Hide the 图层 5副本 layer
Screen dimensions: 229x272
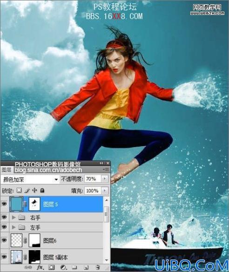point(4,257)
